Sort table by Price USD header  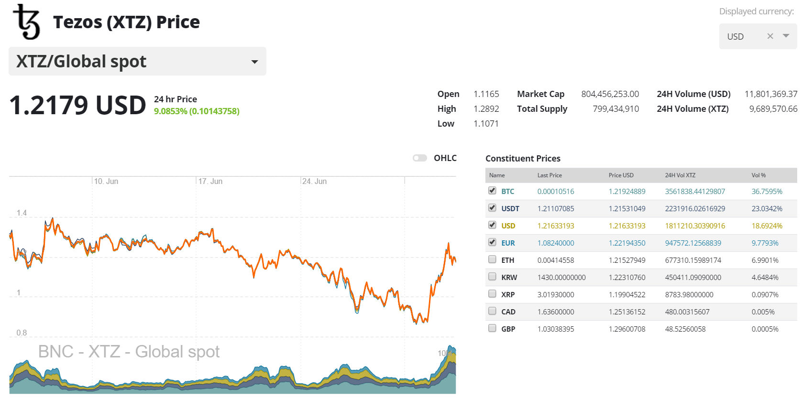click(x=621, y=175)
